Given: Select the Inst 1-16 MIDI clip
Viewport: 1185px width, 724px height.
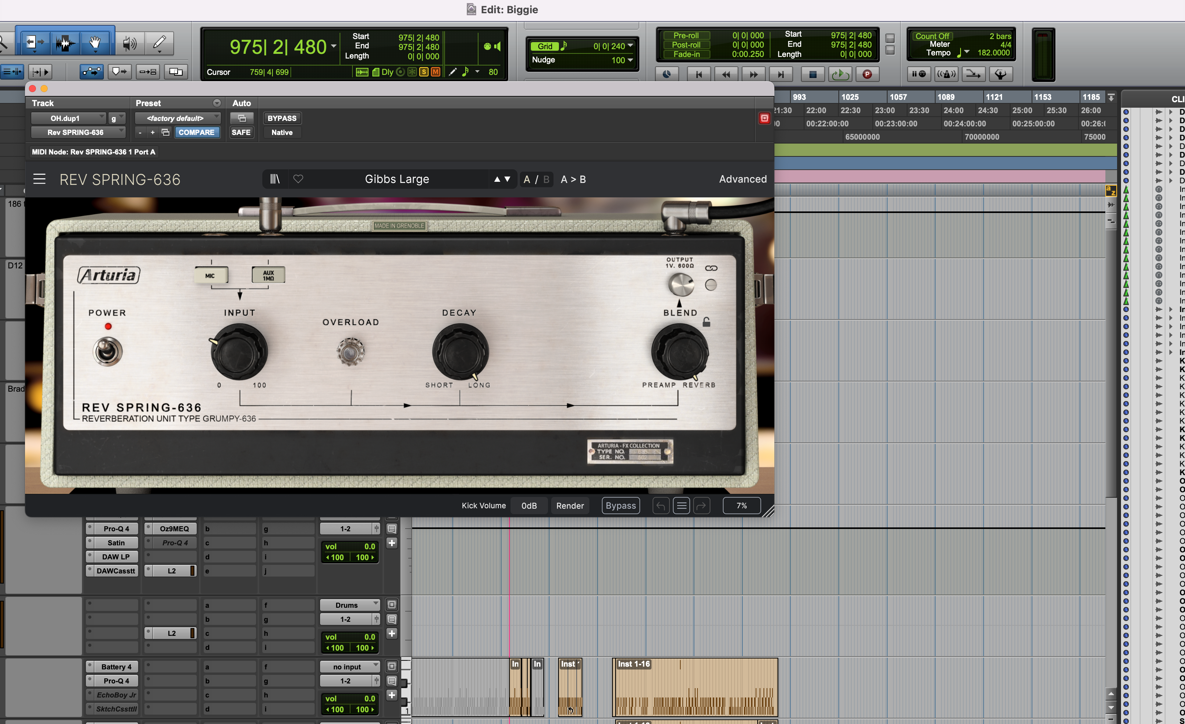Looking at the screenshot, I should click(x=695, y=687).
